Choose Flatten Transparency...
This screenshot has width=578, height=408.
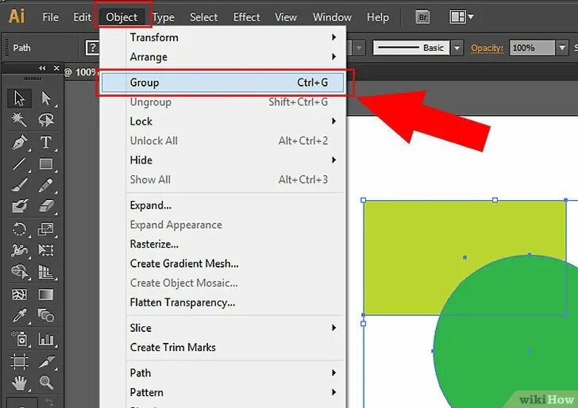(x=222, y=302)
